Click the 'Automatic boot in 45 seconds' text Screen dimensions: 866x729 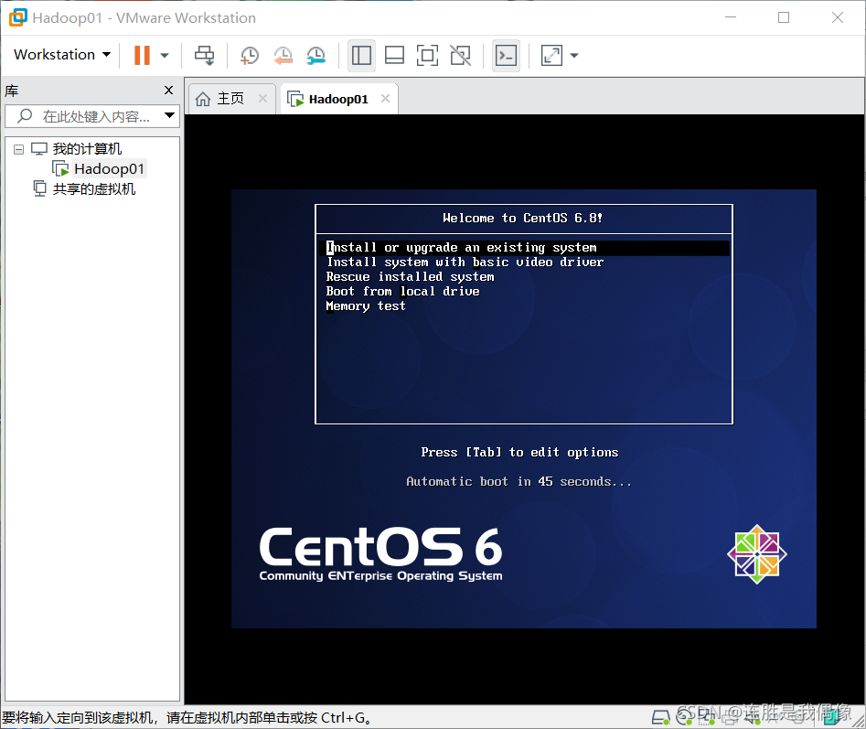pos(519,482)
